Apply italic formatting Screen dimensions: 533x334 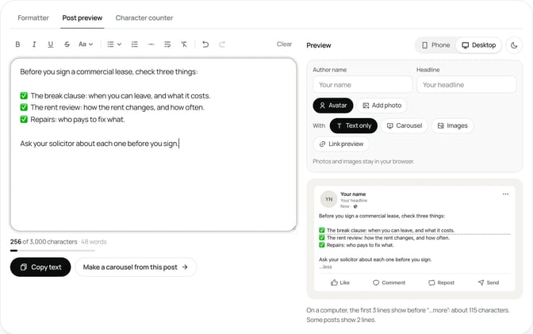pos(34,44)
